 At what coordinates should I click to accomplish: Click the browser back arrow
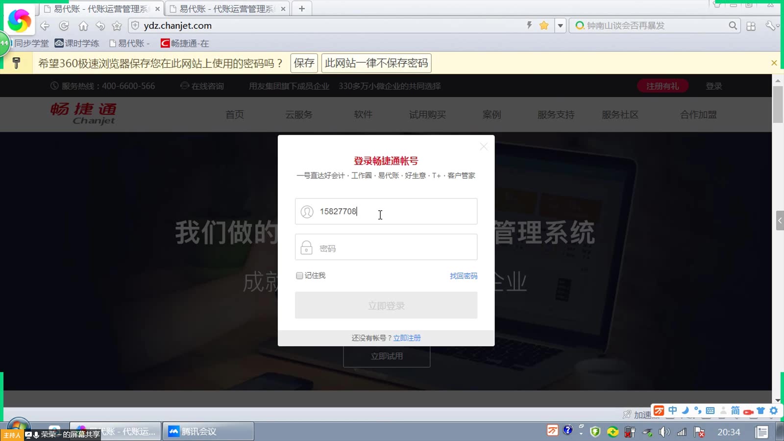click(x=45, y=25)
